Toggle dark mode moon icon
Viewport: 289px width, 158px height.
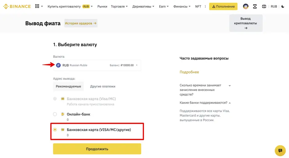pyautogui.click(x=283, y=6)
